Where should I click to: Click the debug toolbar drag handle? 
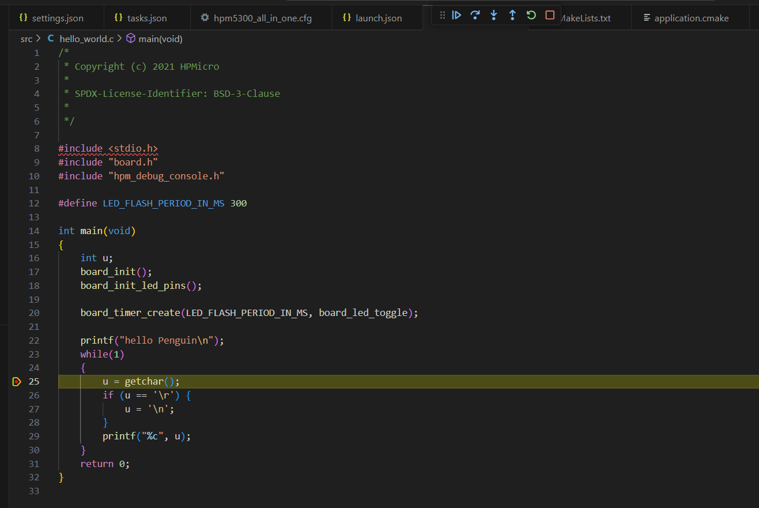pos(443,16)
